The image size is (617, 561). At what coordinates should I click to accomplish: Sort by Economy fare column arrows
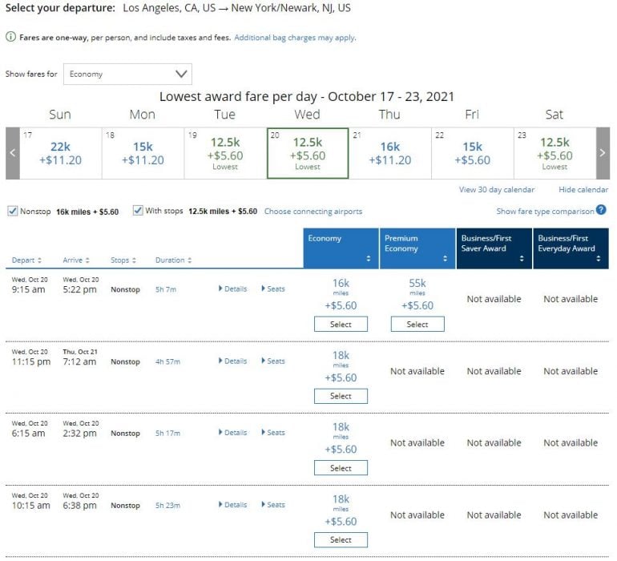(x=369, y=259)
